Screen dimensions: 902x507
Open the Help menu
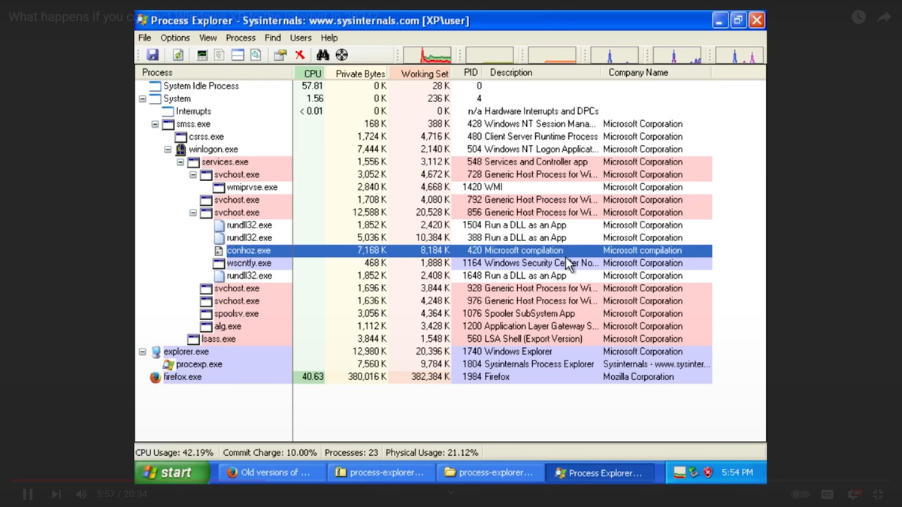329,38
